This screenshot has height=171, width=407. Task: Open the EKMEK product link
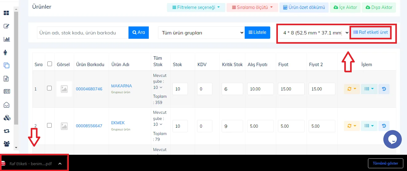click(118, 123)
